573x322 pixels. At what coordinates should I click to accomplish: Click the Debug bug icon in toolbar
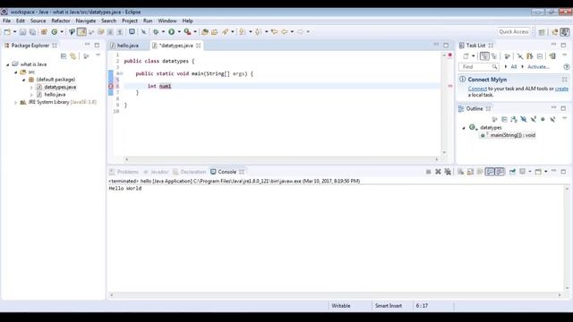tap(156, 32)
